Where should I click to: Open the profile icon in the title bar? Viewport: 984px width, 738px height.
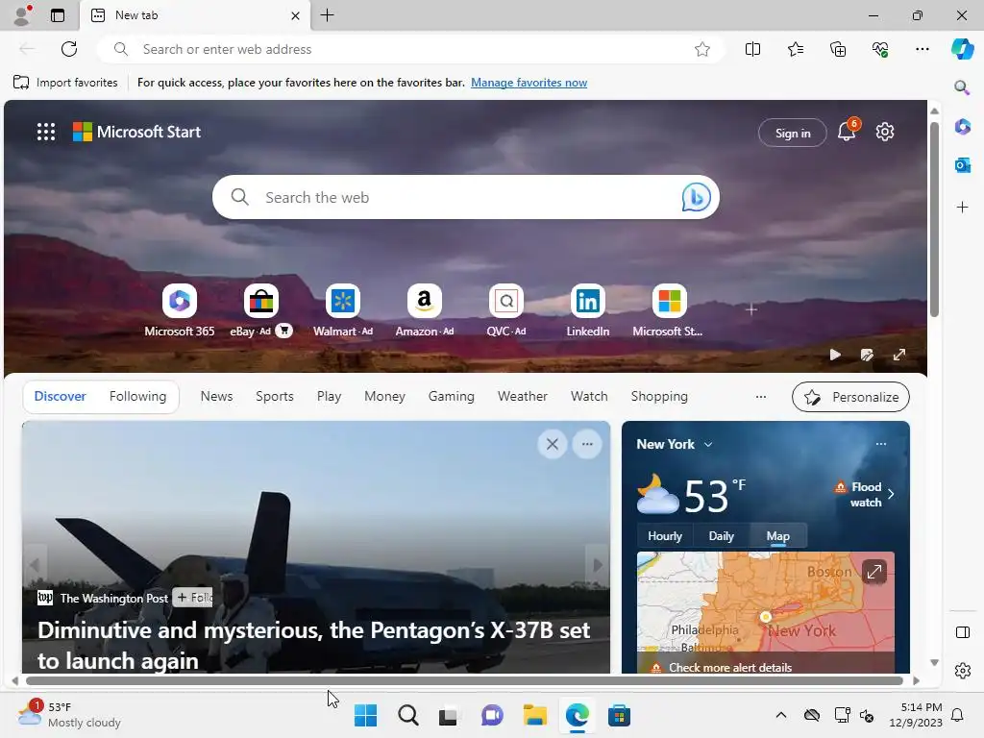tap(23, 15)
